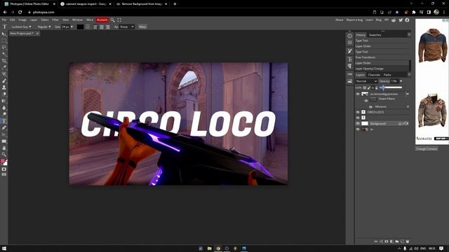This screenshot has width=449, height=252.
Task: Select the Clone Stamp tool
Action: click(x=4, y=87)
